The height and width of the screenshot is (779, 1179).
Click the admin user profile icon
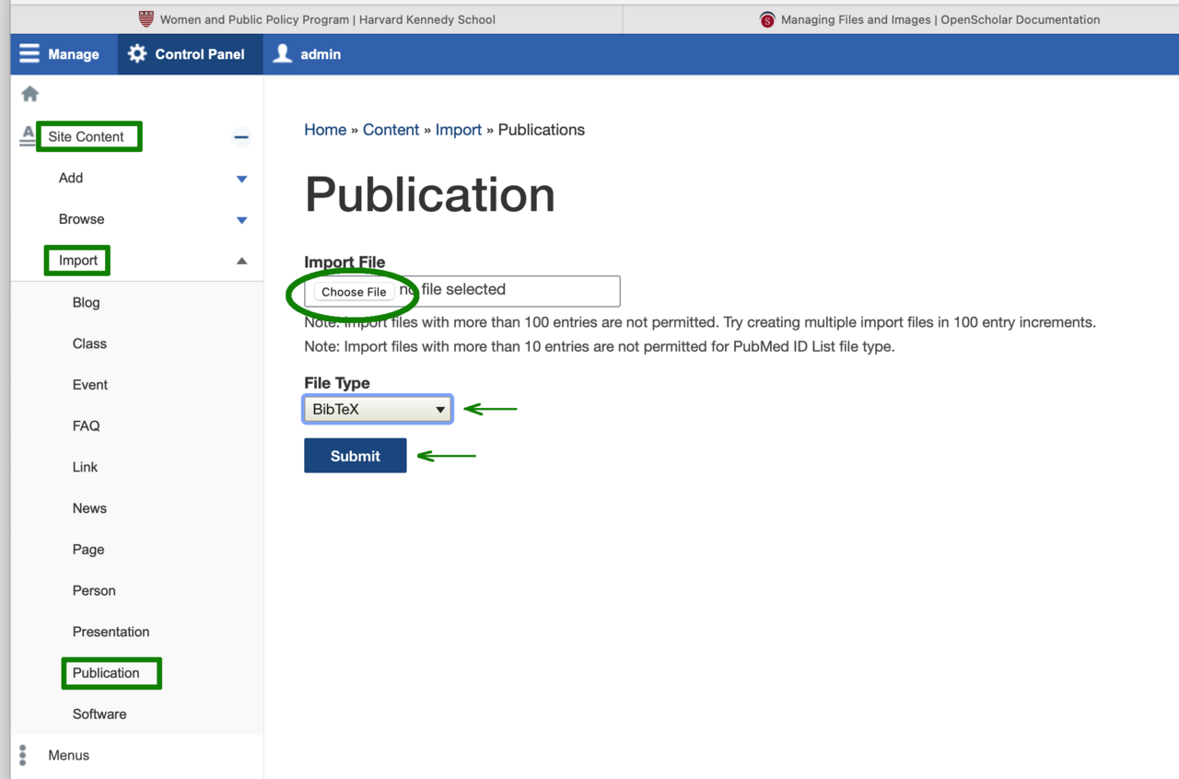283,54
